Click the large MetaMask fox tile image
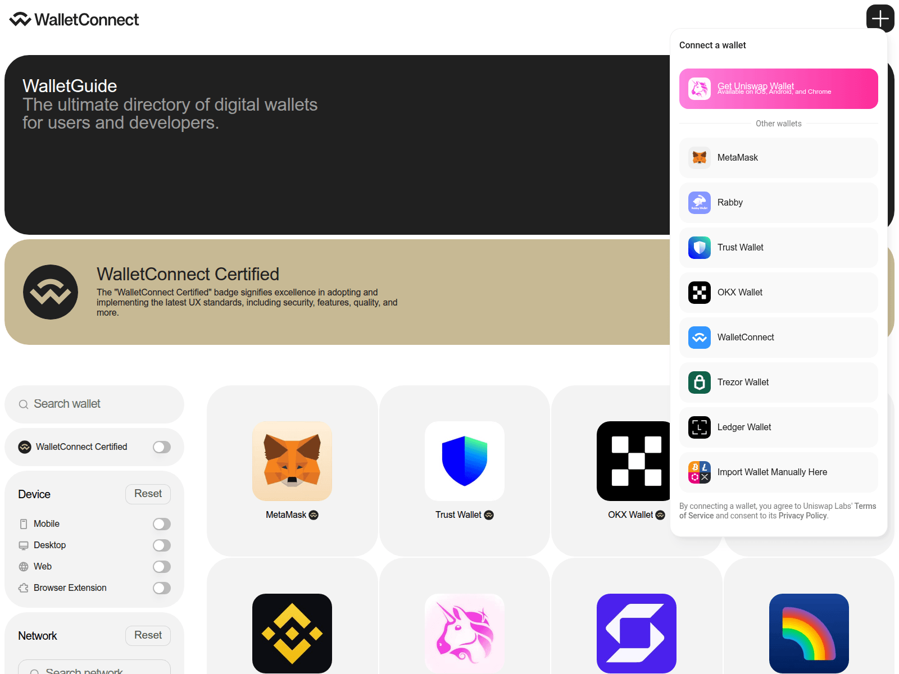899x674 pixels. (292, 461)
